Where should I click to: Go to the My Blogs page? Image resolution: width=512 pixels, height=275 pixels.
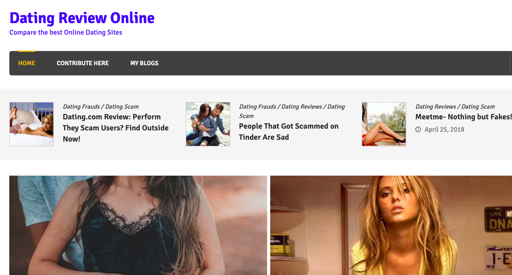point(144,63)
